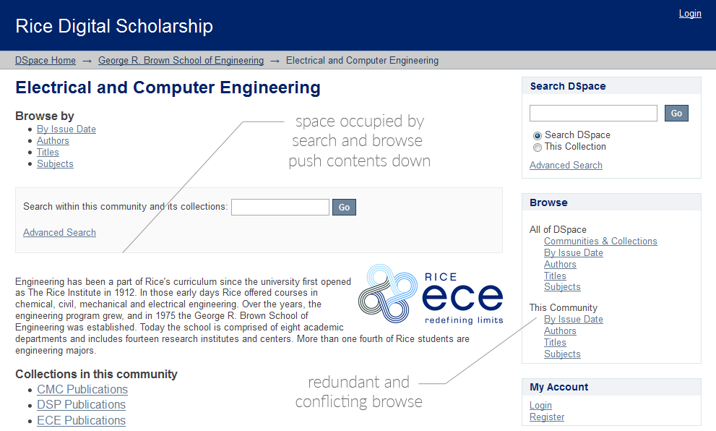This screenshot has height=431, width=716.
Task: Select the This Collection radio button
Action: [x=538, y=148]
